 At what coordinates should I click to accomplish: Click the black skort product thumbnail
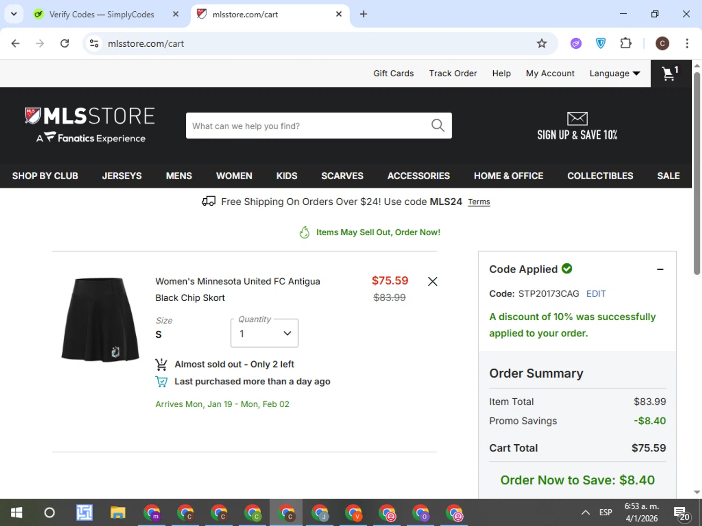click(x=100, y=319)
